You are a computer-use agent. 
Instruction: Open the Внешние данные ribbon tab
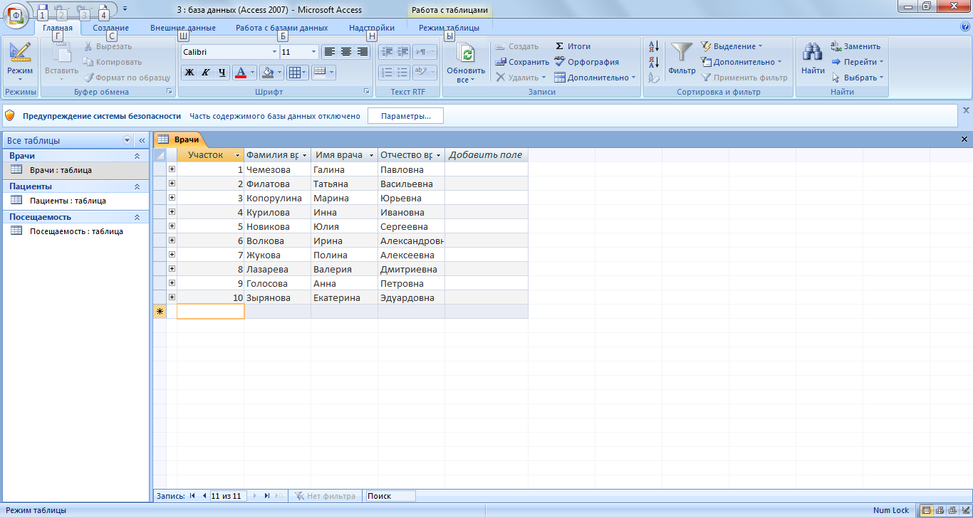tap(182, 28)
